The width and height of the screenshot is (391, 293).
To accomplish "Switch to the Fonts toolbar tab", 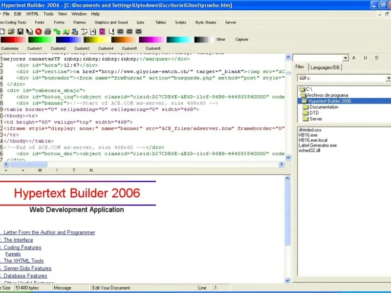I will (40, 22).
